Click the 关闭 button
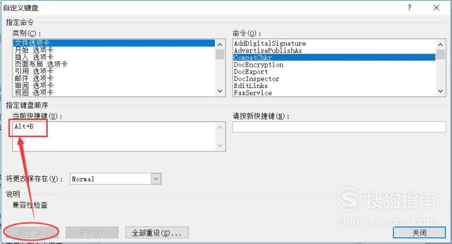The height and width of the screenshot is (244, 452). coord(419,232)
